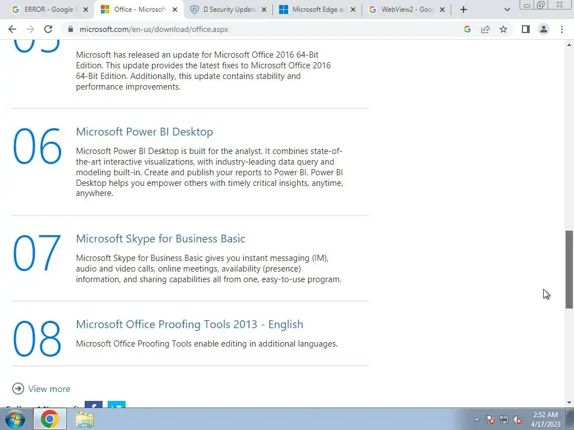
Task: Click the Chrome taskbar icon
Action: (x=50, y=419)
